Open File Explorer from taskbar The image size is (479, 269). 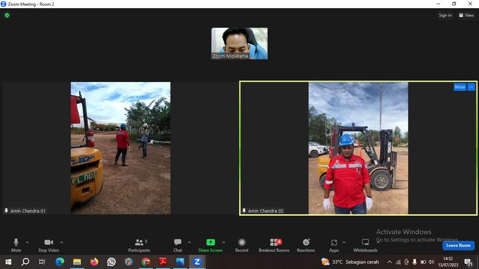(x=77, y=261)
